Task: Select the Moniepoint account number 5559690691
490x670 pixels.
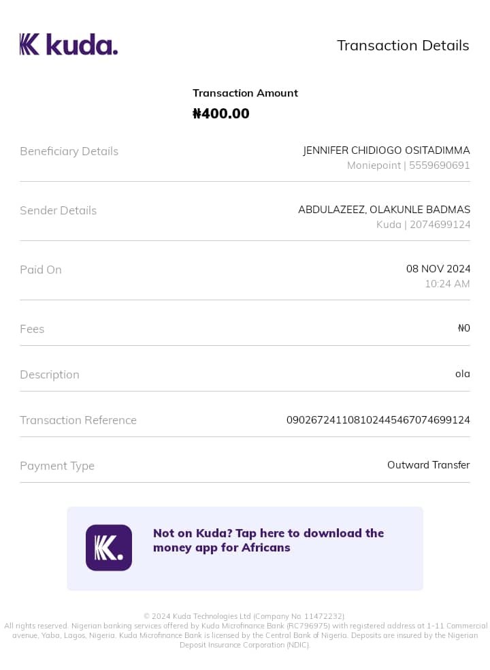Action: click(439, 165)
